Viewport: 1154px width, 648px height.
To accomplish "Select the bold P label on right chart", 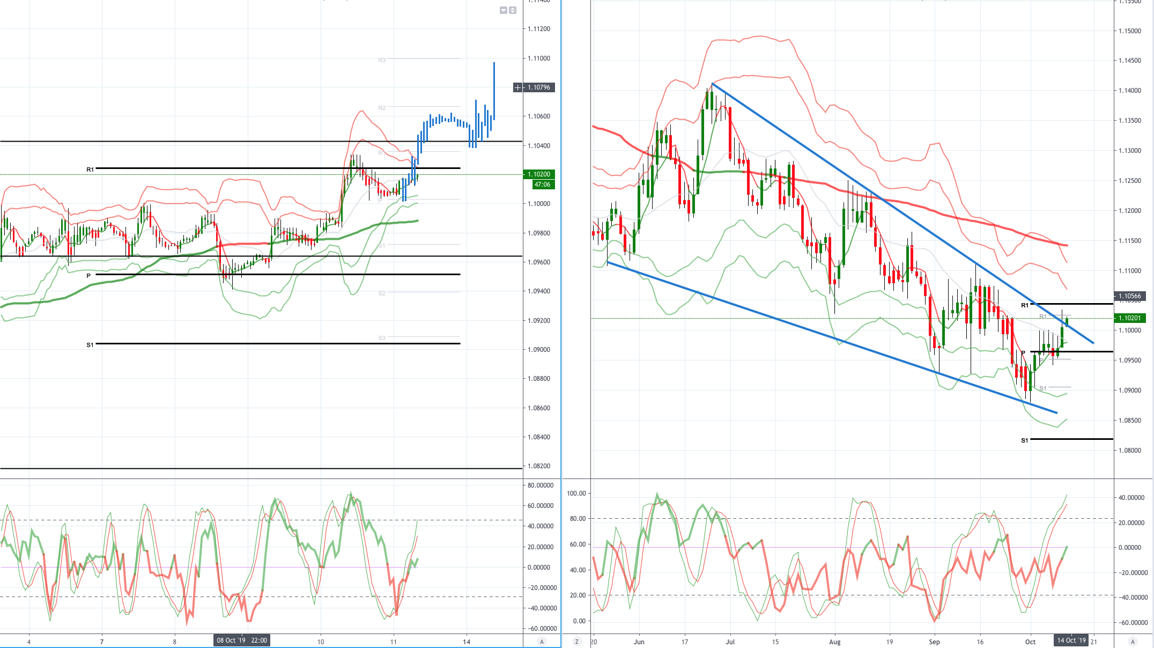I will (x=1023, y=353).
